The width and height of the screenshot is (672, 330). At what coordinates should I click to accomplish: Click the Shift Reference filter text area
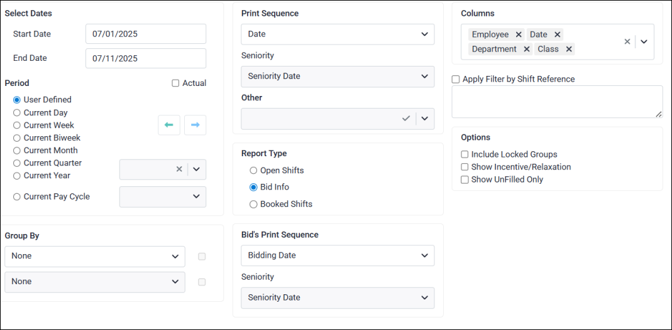(x=557, y=102)
